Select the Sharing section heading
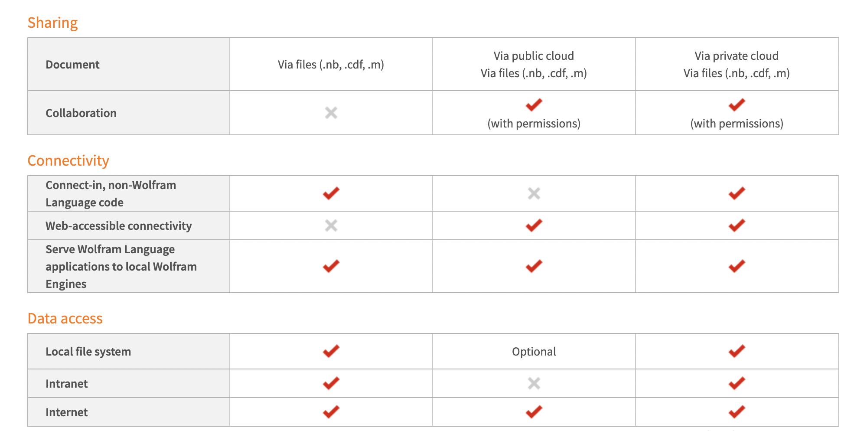Viewport: 854px width, 431px height. coord(52,23)
